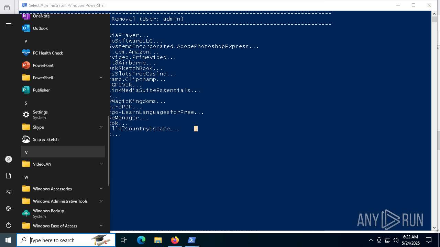Expand Windows Ease of Access chevron

(x=101, y=226)
